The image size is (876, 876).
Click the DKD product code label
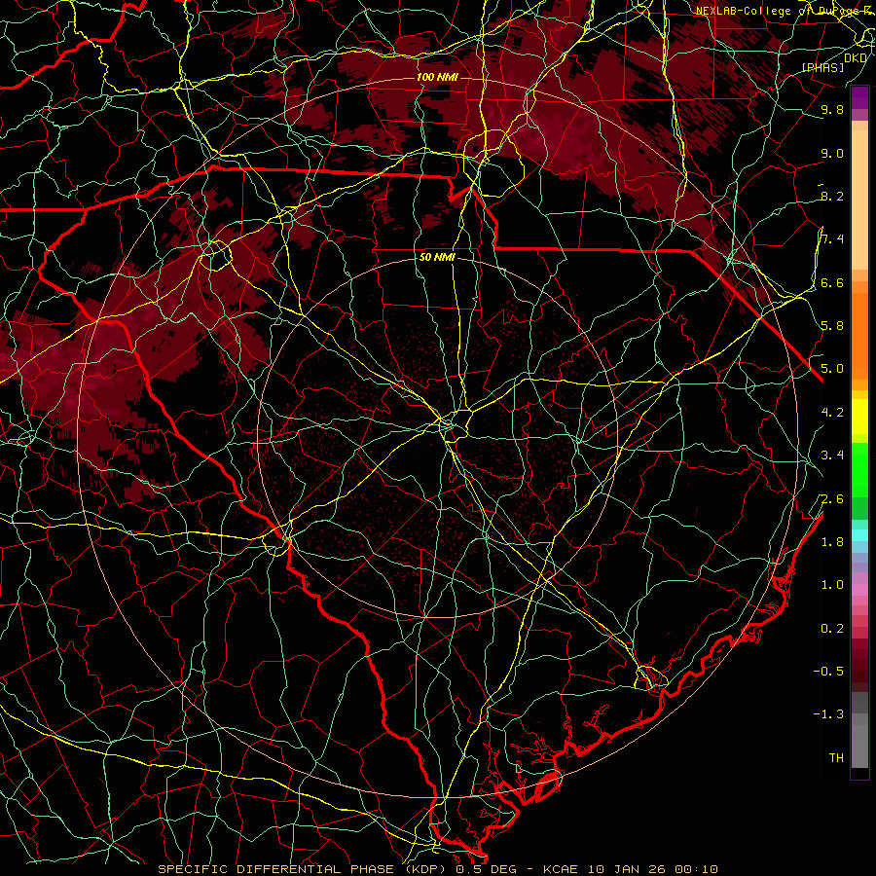856,58
